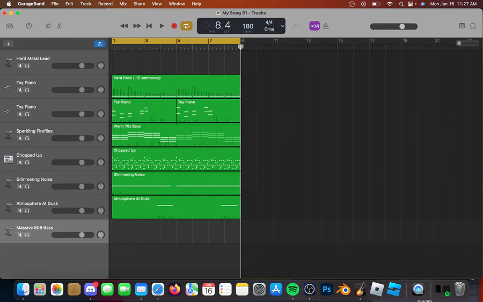Open the LCD display mode dropdown arrow
483x302 pixels.
pyautogui.click(x=282, y=26)
